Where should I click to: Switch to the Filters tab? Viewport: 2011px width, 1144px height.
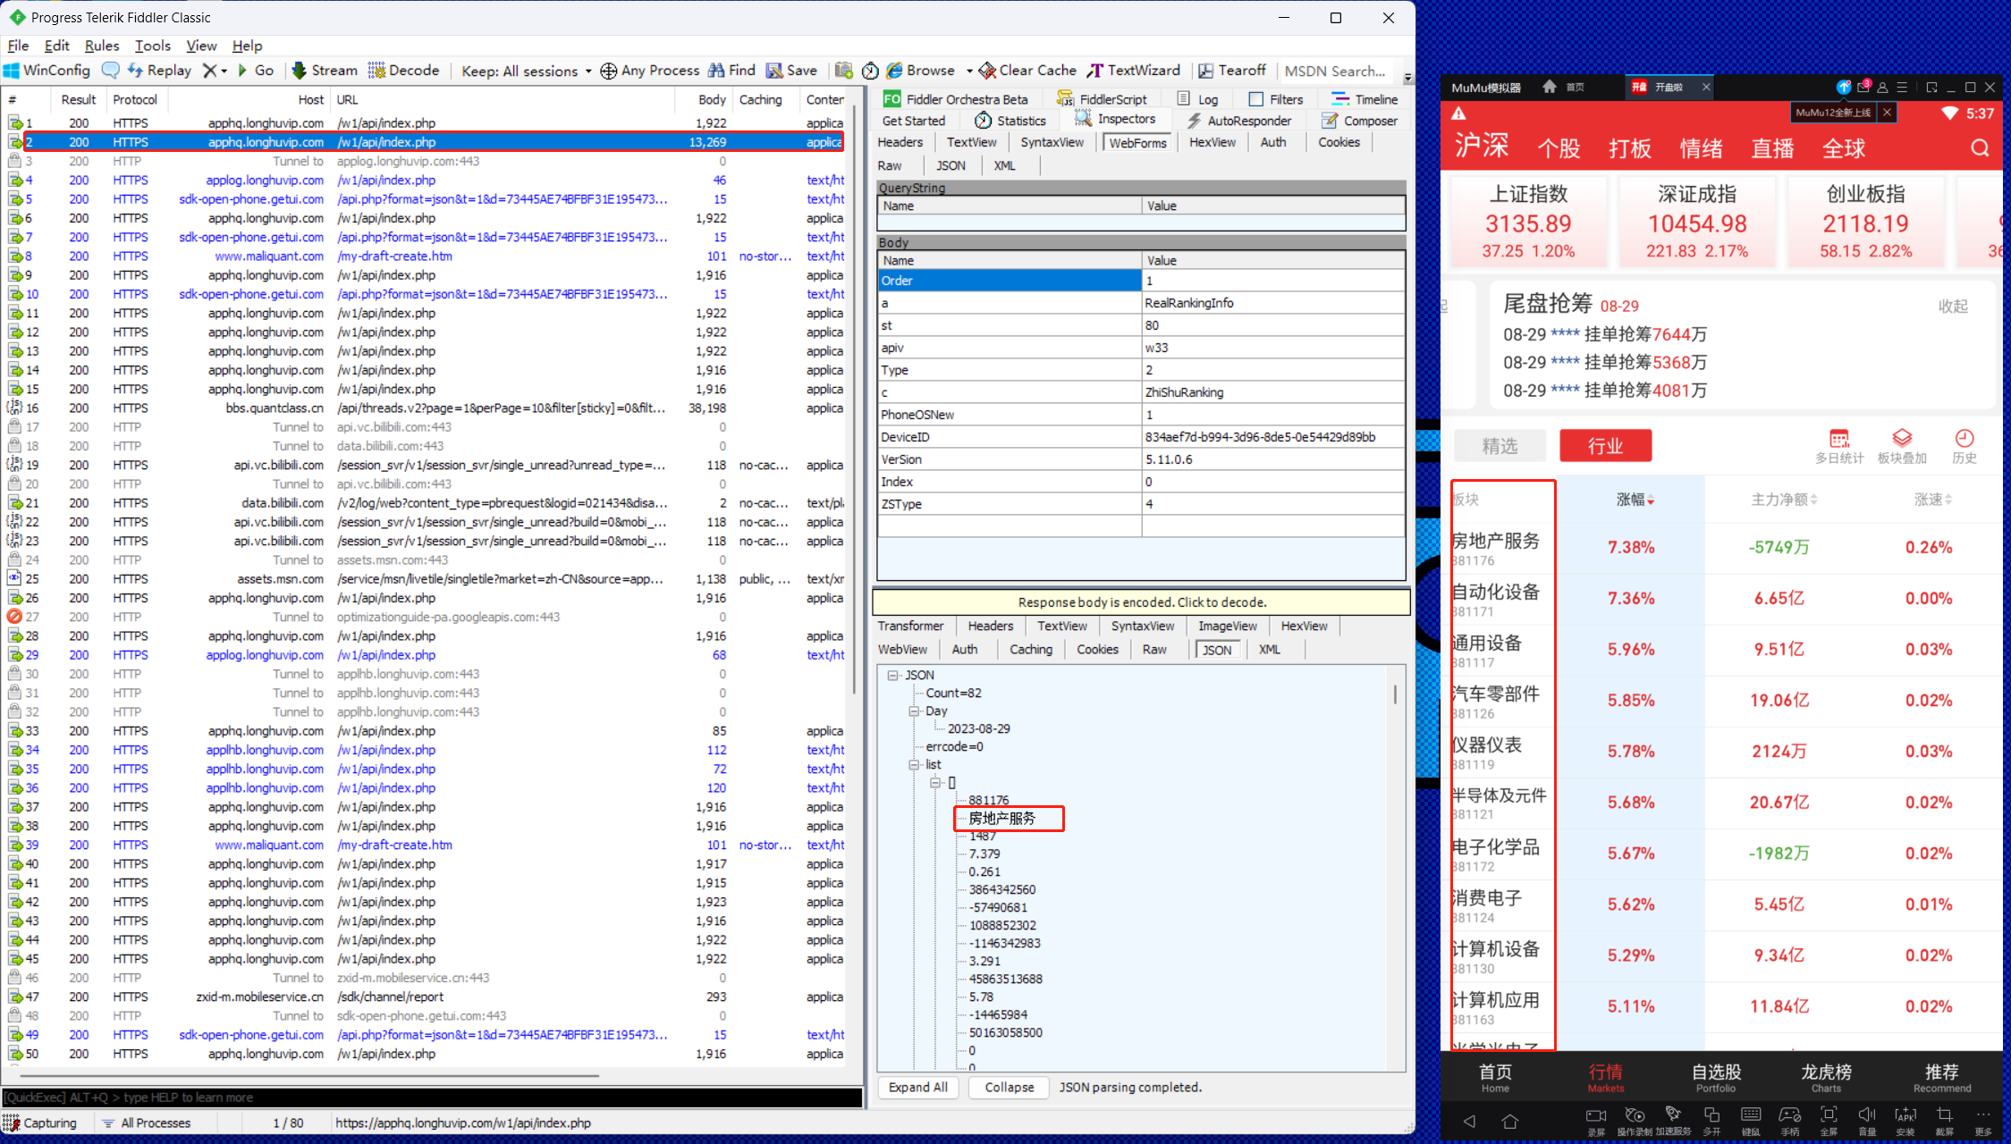click(x=1276, y=99)
